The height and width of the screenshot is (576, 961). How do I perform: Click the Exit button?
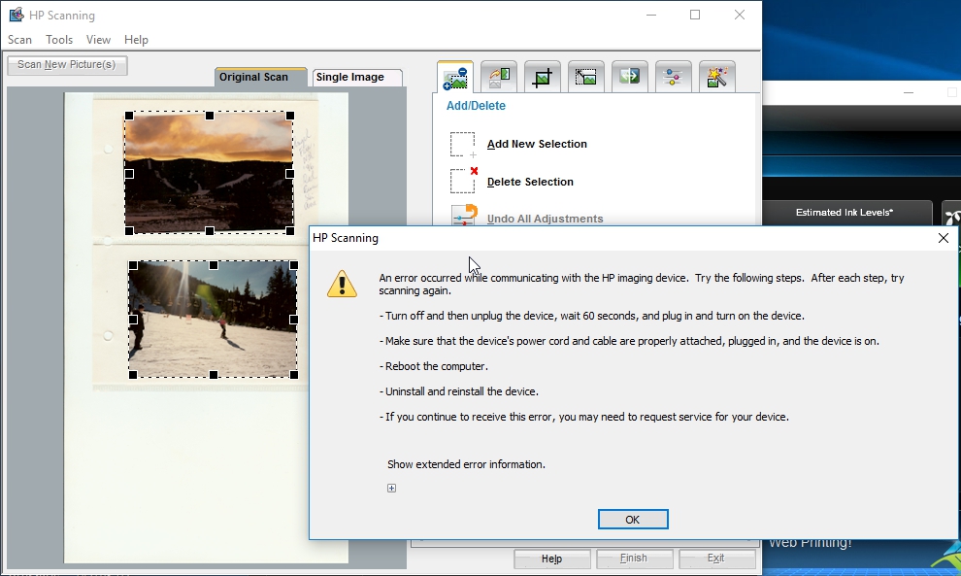(717, 558)
